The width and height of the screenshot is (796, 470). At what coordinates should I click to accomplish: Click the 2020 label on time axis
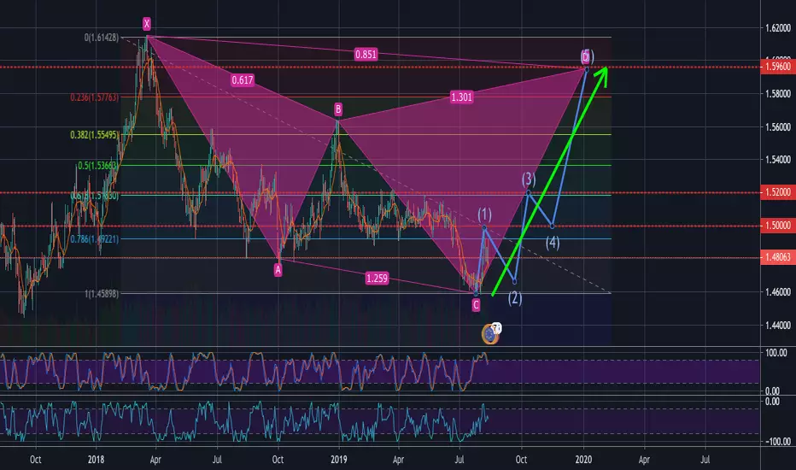583,460
